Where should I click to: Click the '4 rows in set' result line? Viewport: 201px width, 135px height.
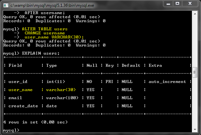(x=35, y=122)
